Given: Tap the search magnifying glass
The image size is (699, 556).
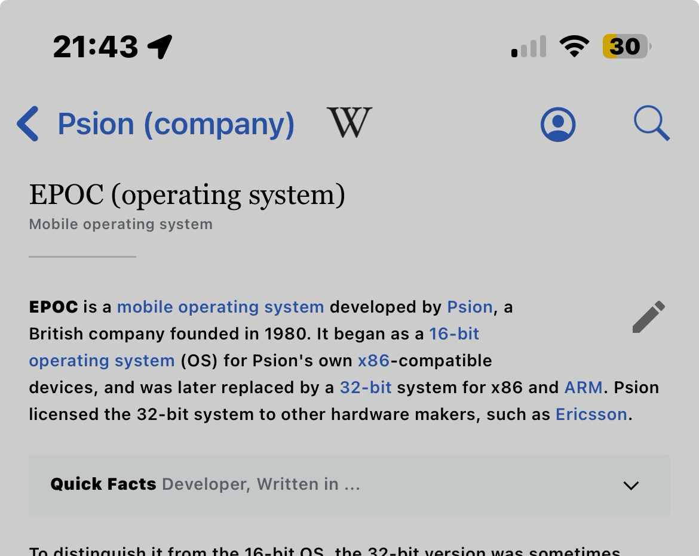Looking at the screenshot, I should (x=651, y=123).
